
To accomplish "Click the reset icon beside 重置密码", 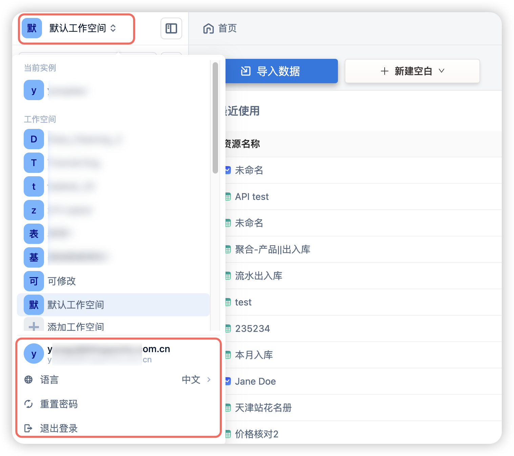I will 28,404.
